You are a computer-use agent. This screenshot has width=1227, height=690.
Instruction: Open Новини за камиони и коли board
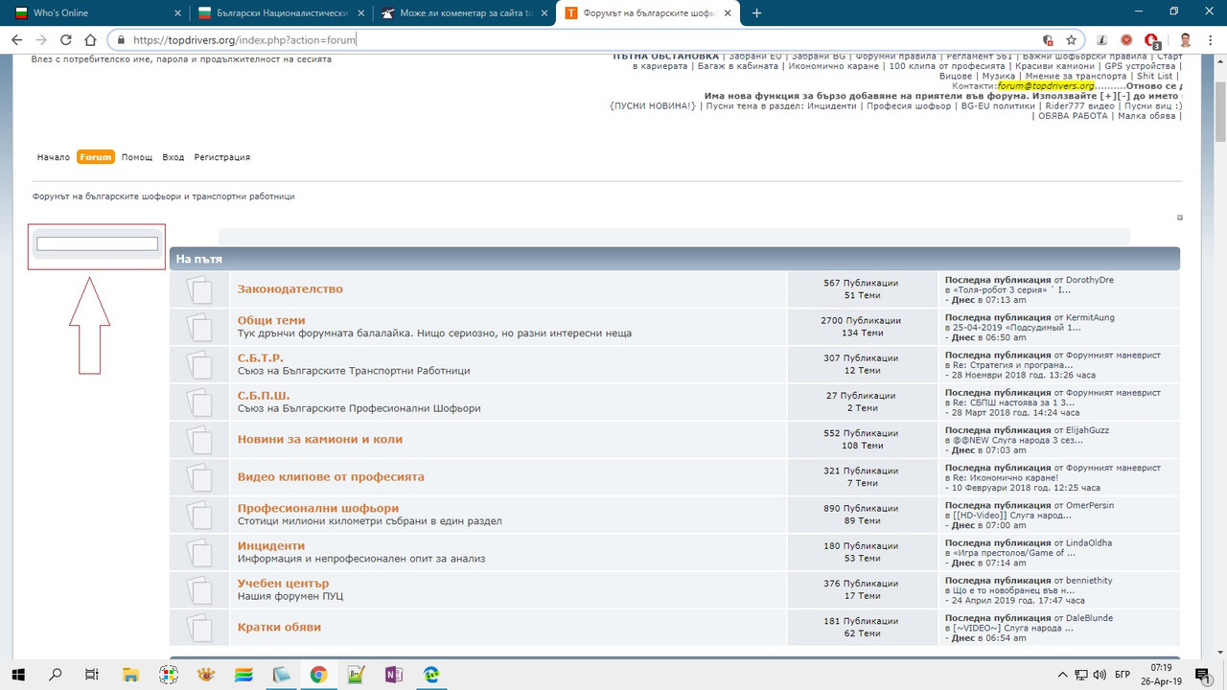pyautogui.click(x=320, y=439)
